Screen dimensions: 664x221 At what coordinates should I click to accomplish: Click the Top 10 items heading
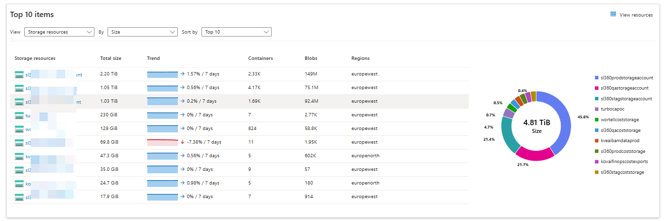click(x=32, y=15)
